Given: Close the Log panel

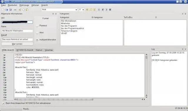Looking at the screenshot, I should coord(185,49).
